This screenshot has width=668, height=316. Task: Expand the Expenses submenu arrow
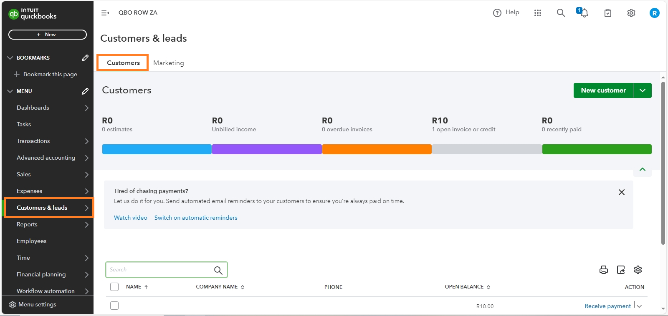pos(86,191)
